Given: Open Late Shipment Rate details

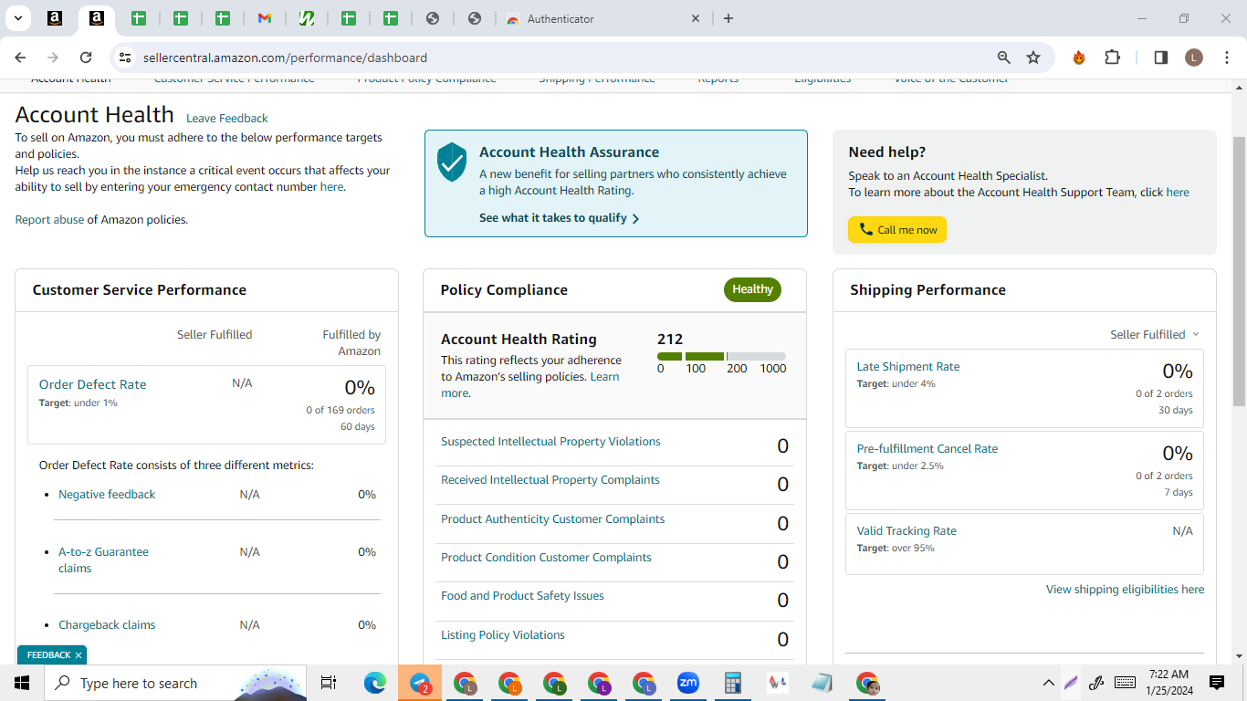Looking at the screenshot, I should [x=908, y=367].
